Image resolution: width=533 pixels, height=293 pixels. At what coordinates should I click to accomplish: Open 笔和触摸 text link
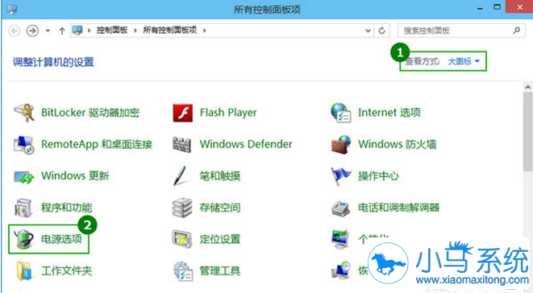click(x=220, y=175)
